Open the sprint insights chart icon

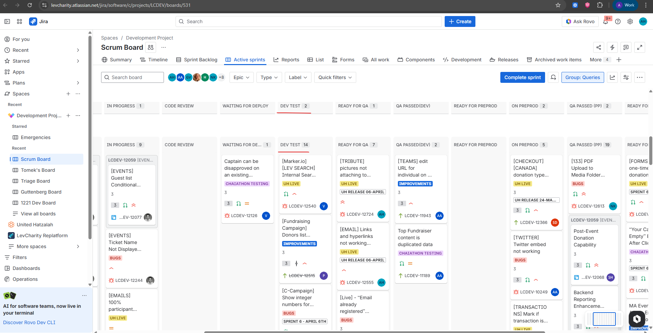coord(612,77)
